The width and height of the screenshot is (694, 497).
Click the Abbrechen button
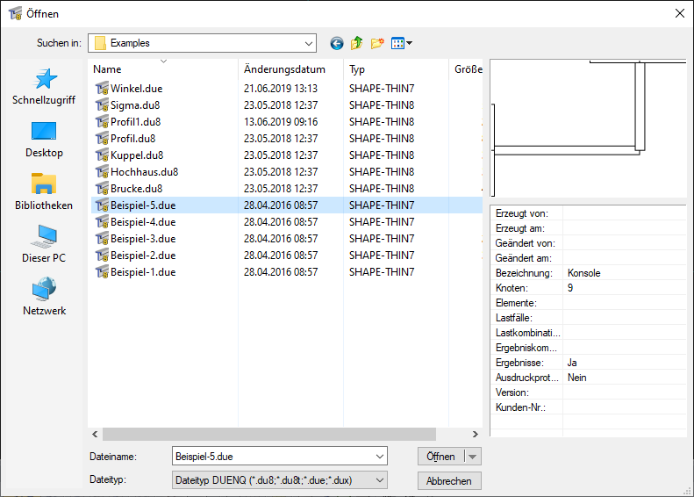449,481
